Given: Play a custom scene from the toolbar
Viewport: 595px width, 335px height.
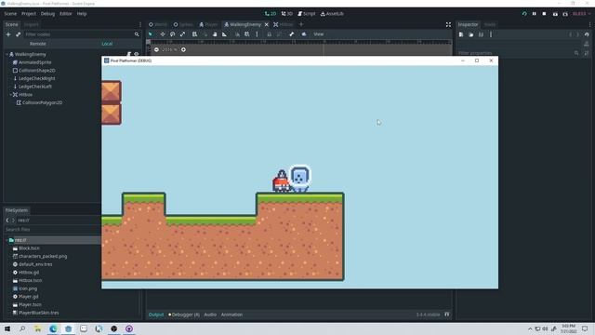Looking at the screenshot, I should [565, 14].
